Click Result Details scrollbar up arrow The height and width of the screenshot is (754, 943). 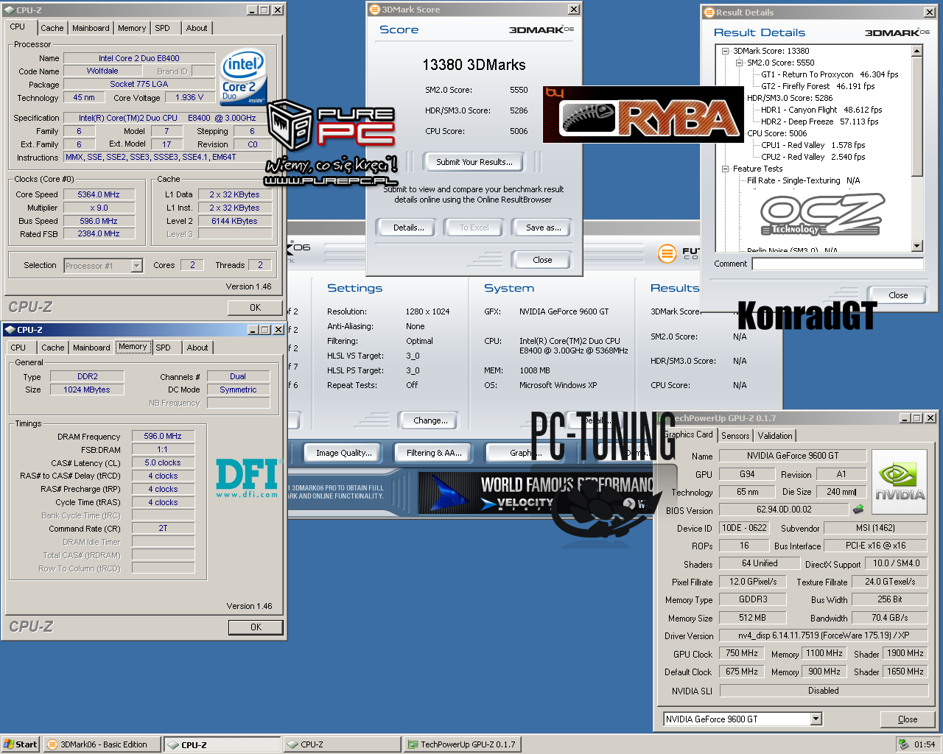[917, 51]
